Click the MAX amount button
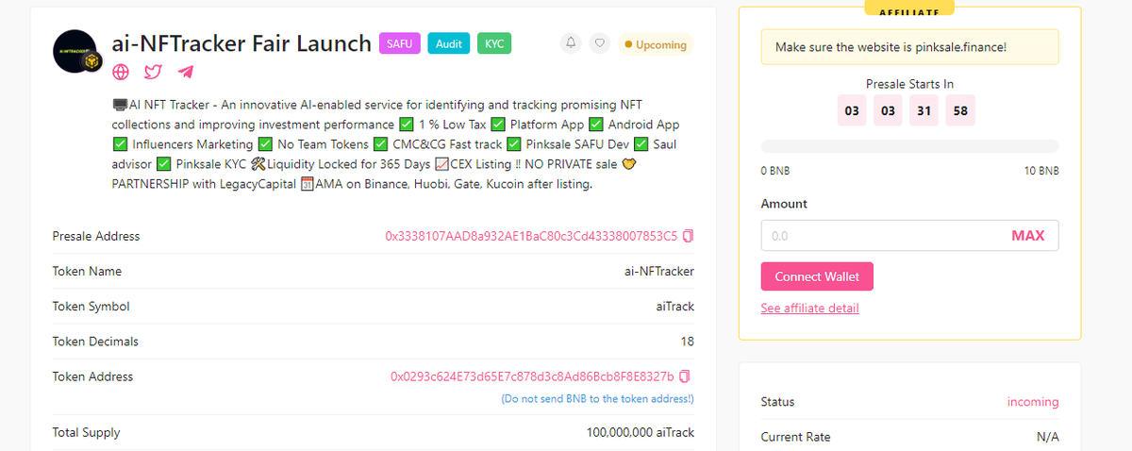 [1028, 236]
